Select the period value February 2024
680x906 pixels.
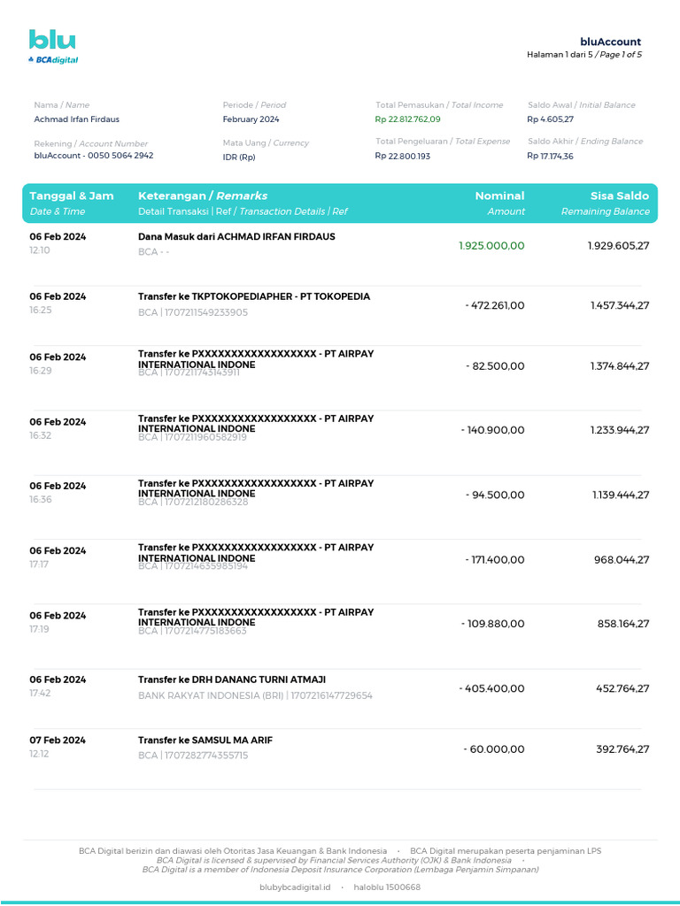(251, 119)
